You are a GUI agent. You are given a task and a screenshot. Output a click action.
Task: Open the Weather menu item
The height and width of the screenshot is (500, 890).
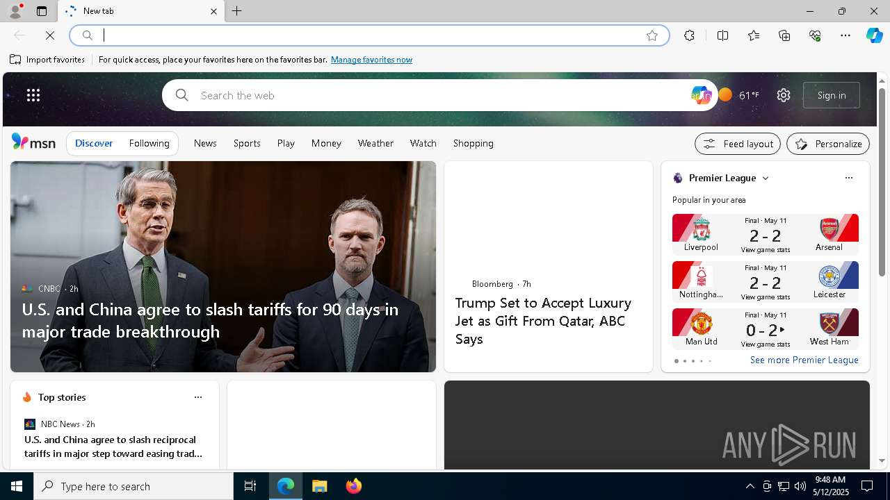click(375, 143)
